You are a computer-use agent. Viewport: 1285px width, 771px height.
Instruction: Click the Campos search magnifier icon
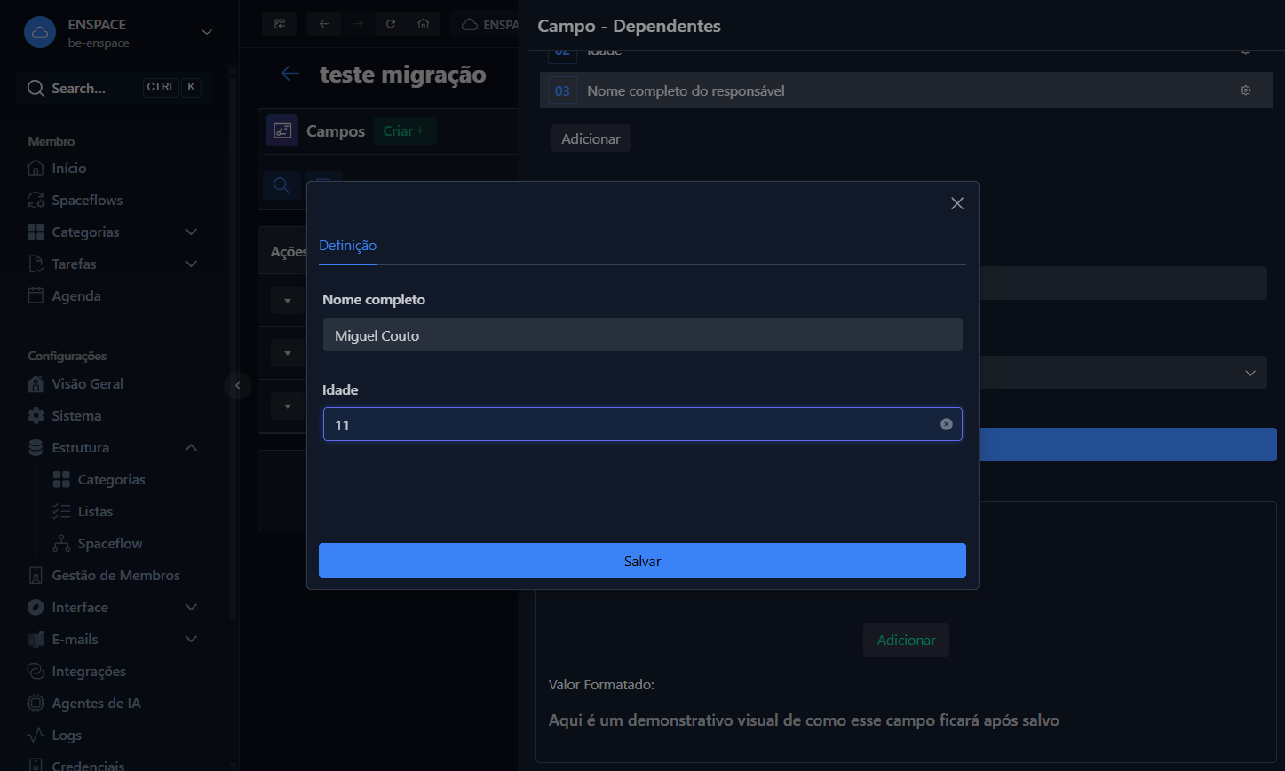[x=281, y=185]
